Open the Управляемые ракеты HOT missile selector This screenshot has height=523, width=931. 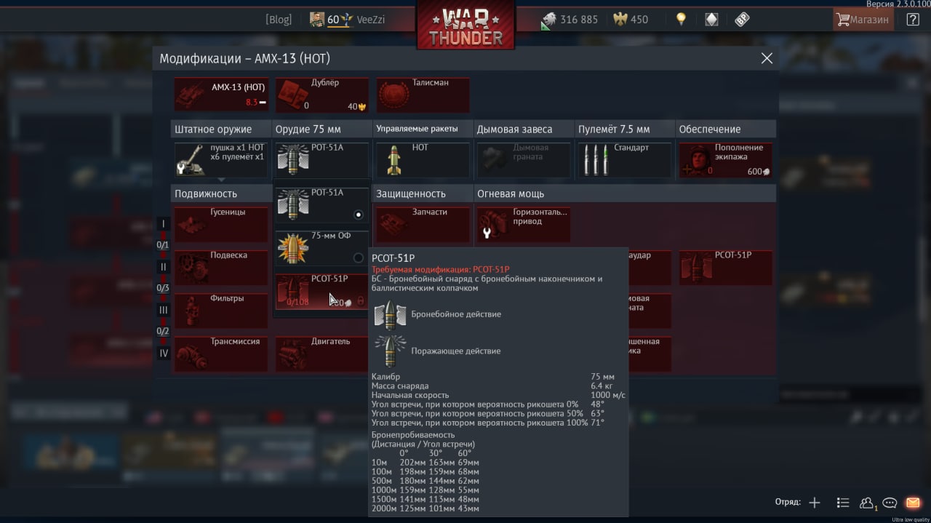[x=423, y=160]
